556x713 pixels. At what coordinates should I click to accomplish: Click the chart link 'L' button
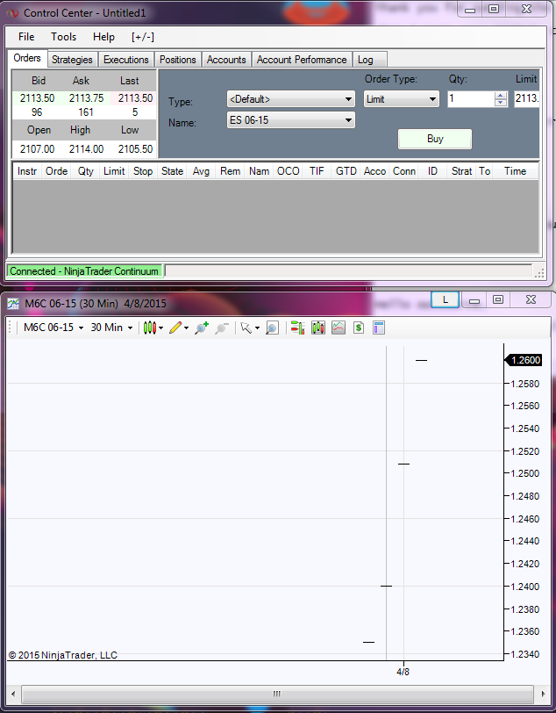pos(446,299)
